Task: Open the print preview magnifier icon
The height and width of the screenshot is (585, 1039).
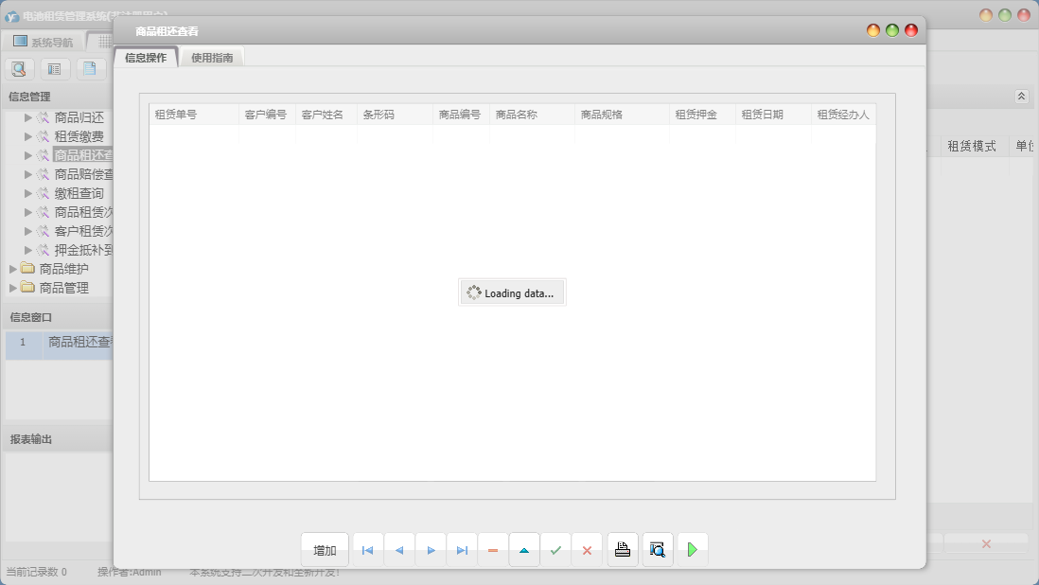Action: 658,550
